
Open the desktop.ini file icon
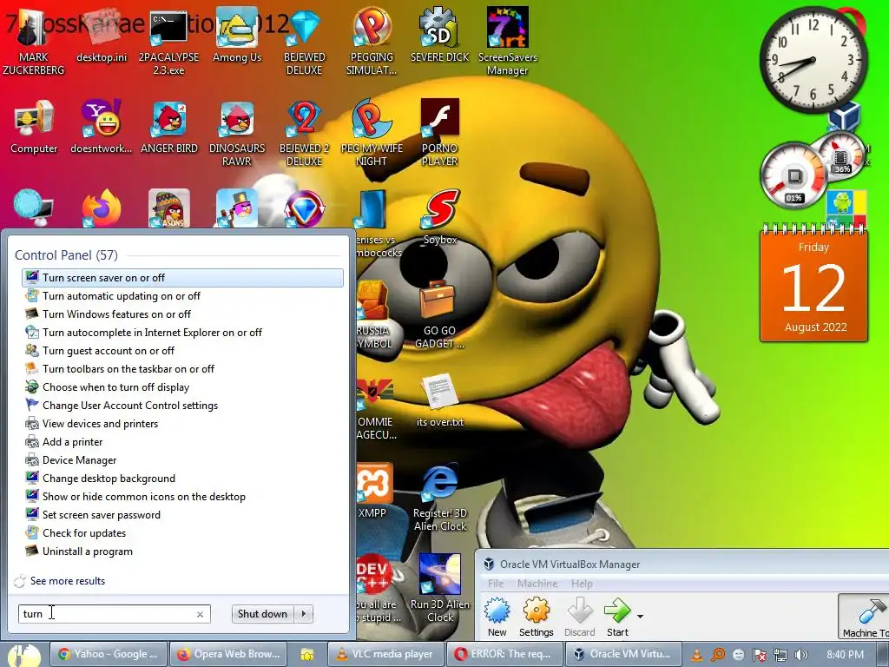click(102, 34)
